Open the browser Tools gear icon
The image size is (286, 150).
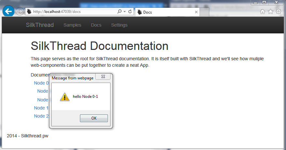coord(279,12)
